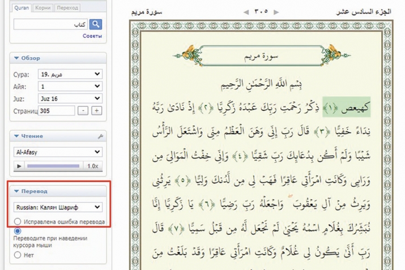Open the Al-Afasy reciter dropdown
The image size is (405, 270).
pyautogui.click(x=58, y=152)
